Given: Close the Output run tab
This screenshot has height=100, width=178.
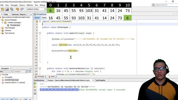Looking at the screenshot, I should click(x=93, y=80).
